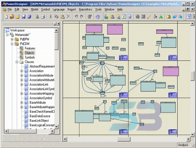
Task: Click the Save All icon
Action: [x=29, y=17]
